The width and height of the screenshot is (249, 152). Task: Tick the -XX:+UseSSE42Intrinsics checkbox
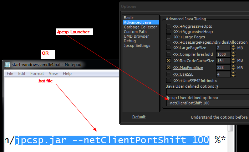(168, 81)
